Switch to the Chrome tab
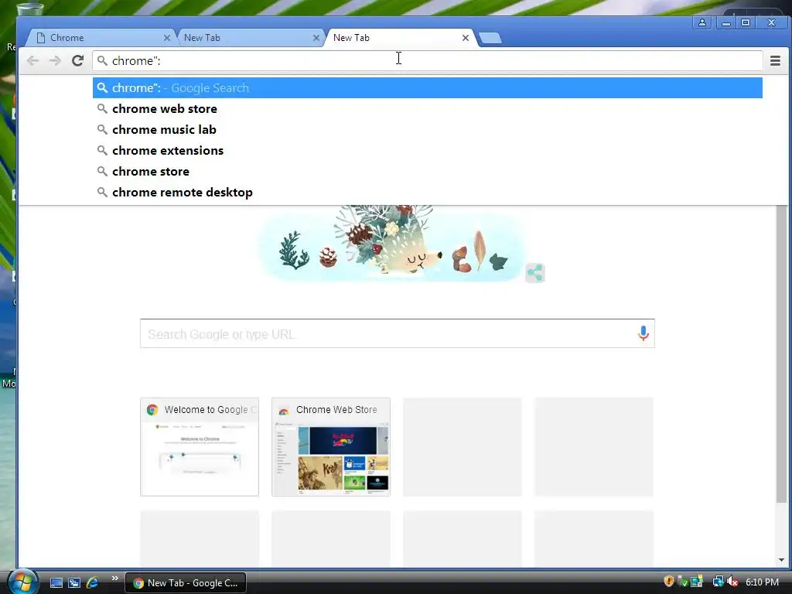Image resolution: width=792 pixels, height=594 pixels. coord(101,38)
